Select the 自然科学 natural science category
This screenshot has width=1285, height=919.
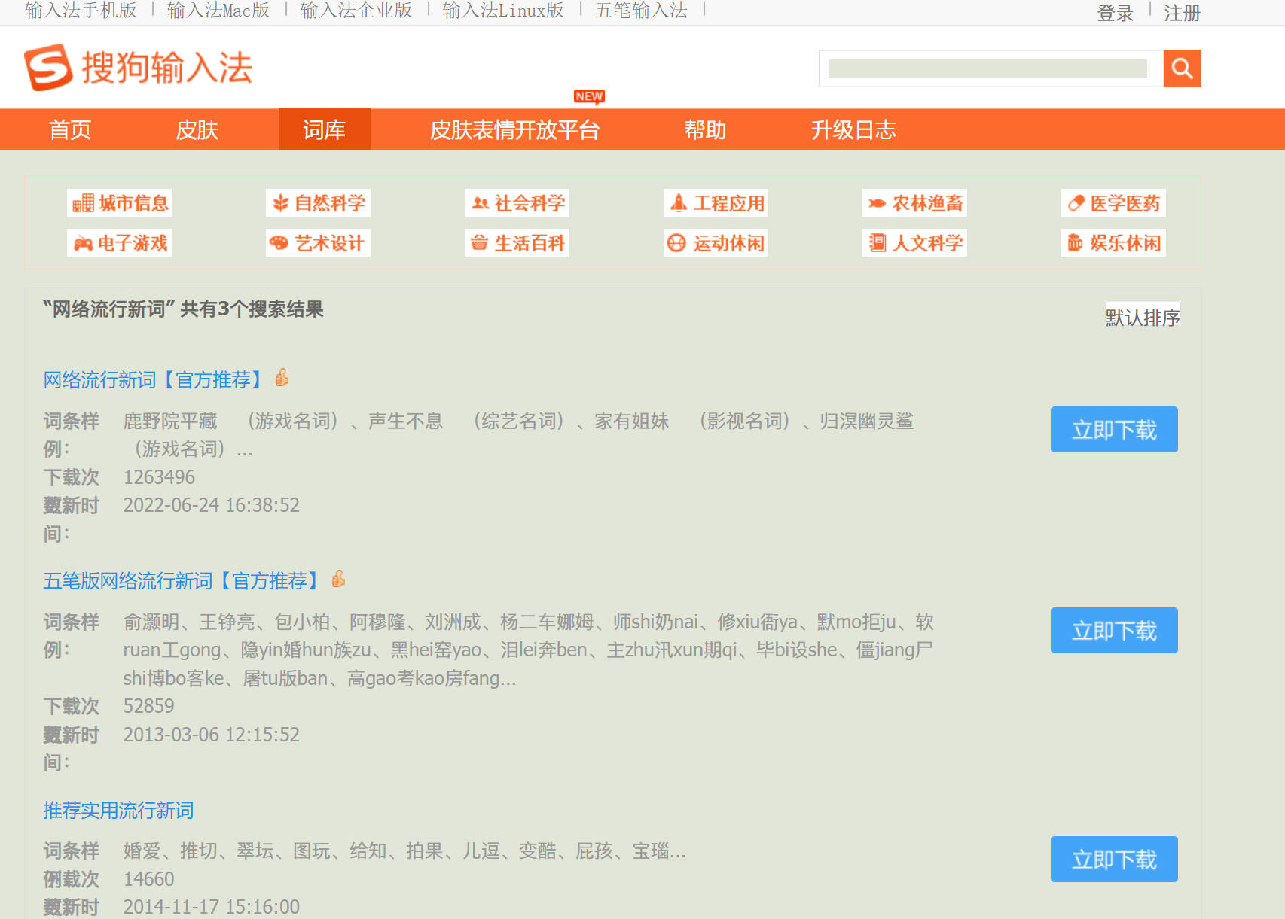(x=318, y=202)
